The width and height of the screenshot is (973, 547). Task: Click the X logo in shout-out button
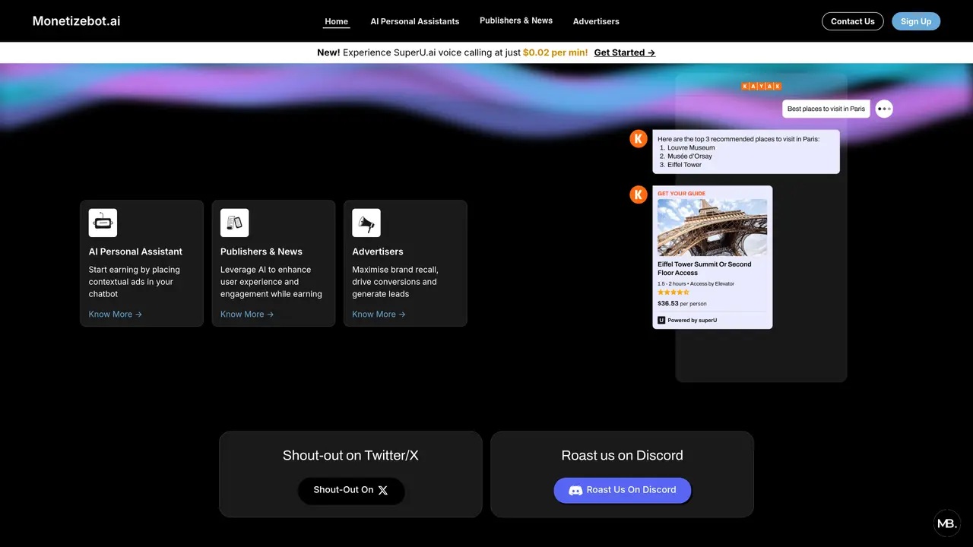tap(383, 490)
